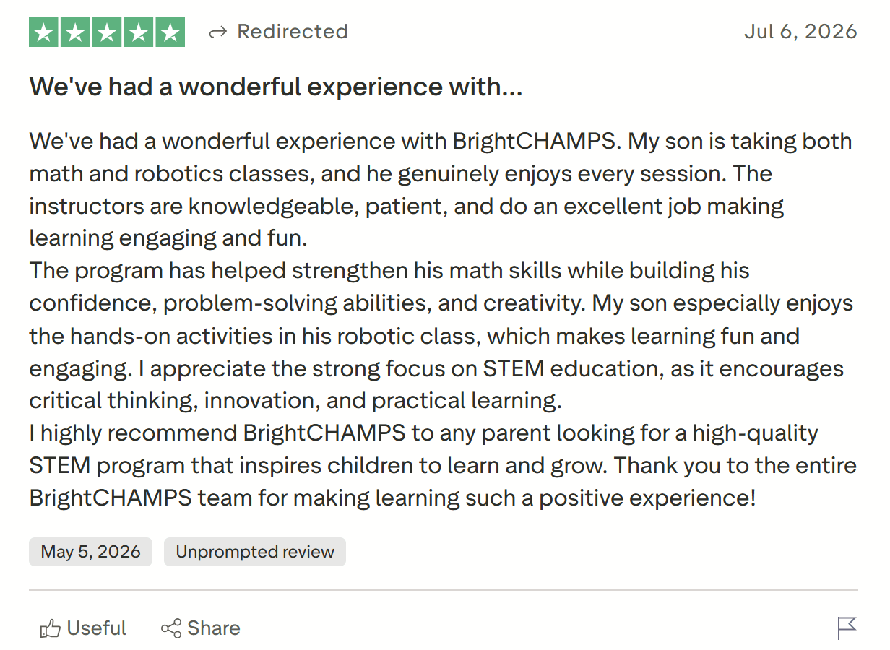Click the Jul 6, 2026 posted date
890x650 pixels.
800,32
